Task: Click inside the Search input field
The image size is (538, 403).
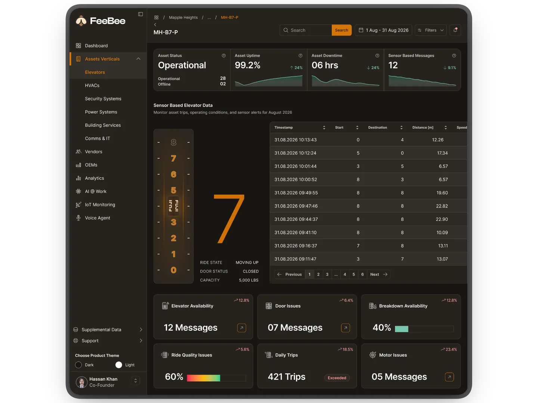Action: [306, 30]
